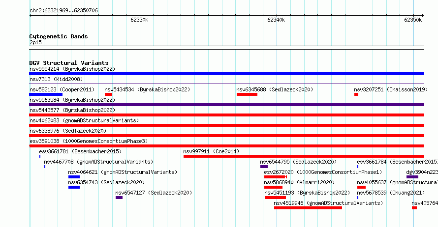Image resolution: width=438 pixels, height=227 pixels.
Task: Open nsv4064621 (gnomADStructuralVariants) label
Action: (x=123, y=172)
